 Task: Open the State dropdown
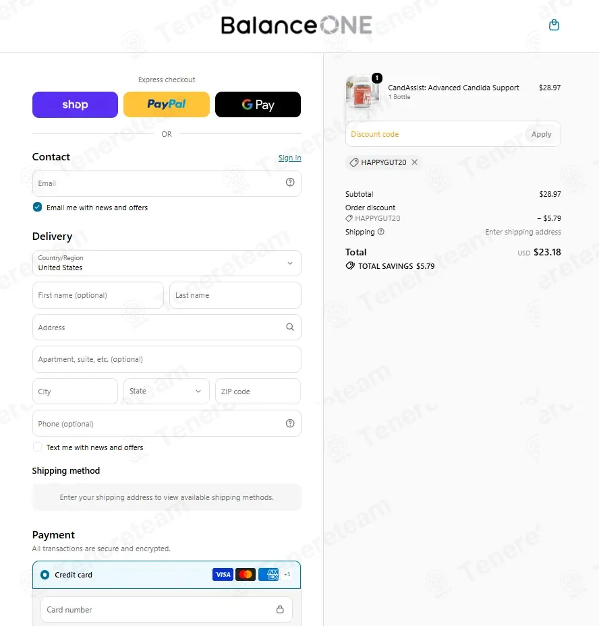166,392
